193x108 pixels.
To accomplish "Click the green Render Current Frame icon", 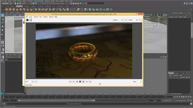I will (81, 3).
